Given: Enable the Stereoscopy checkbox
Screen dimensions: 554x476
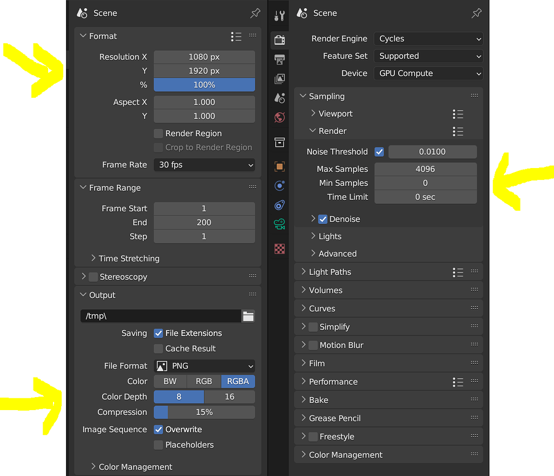Looking at the screenshot, I should coord(93,277).
